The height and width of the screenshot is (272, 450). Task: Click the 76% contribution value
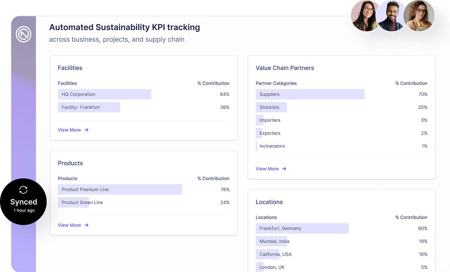(x=225, y=190)
